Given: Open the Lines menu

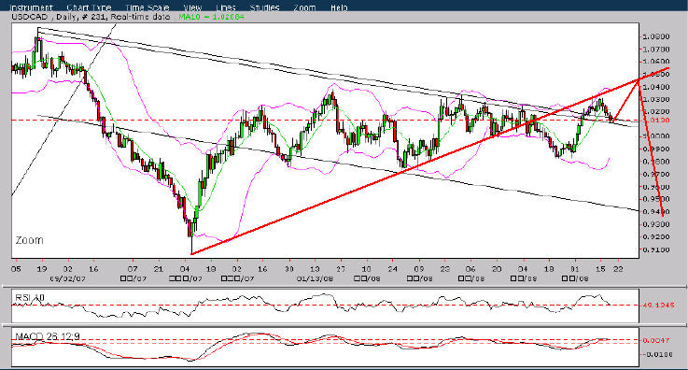Looking at the screenshot, I should [226, 7].
